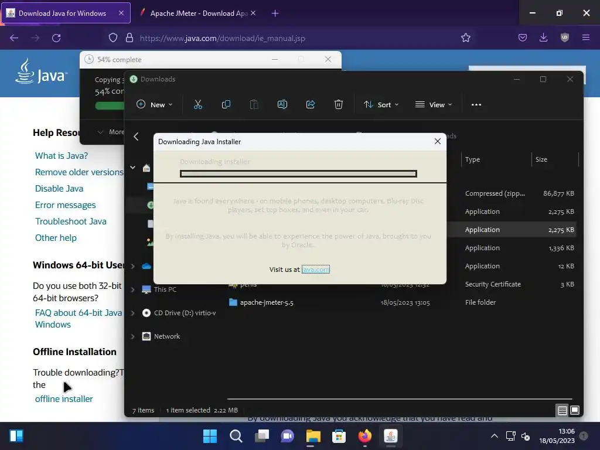Open taskbar Search
The width and height of the screenshot is (600, 450).
[x=236, y=436]
